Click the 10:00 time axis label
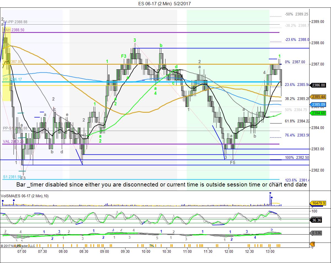Viewport: 331px width, 263px height. 146,251
